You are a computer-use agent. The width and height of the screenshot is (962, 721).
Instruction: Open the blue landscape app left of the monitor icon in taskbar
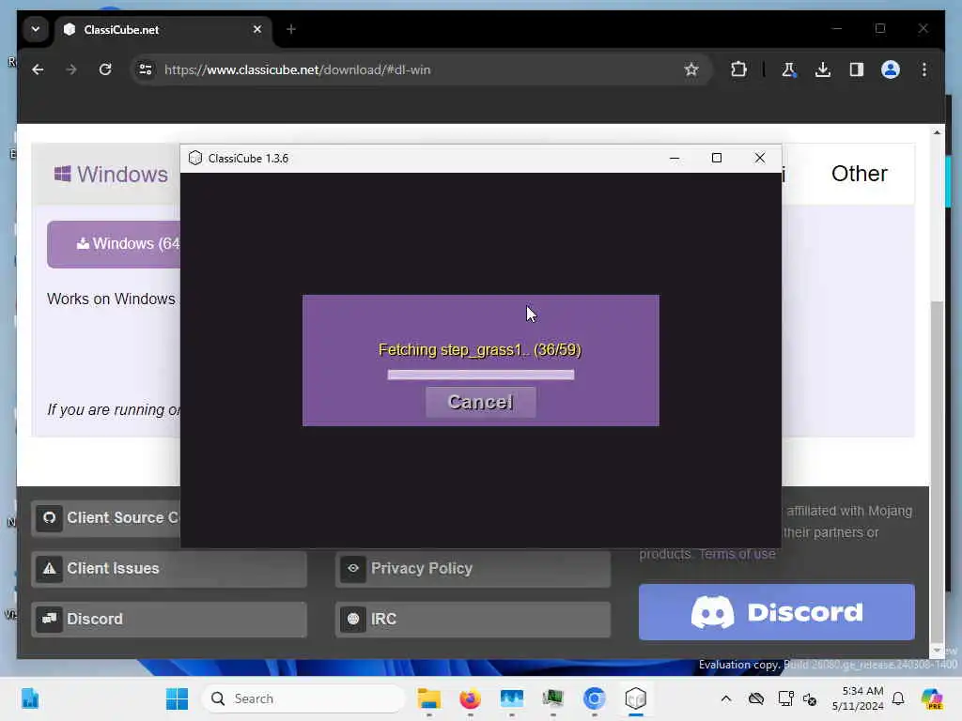512,698
